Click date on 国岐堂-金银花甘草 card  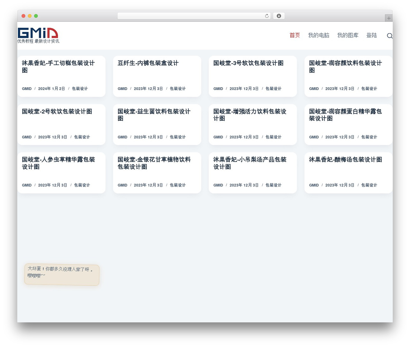[148, 185]
